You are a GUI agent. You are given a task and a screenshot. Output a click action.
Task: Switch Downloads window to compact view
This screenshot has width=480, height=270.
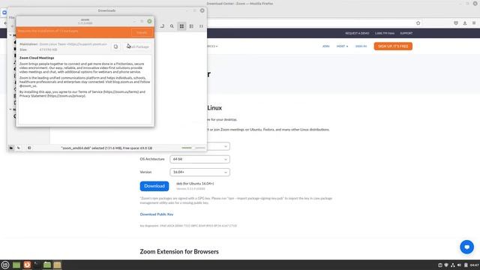201,26
